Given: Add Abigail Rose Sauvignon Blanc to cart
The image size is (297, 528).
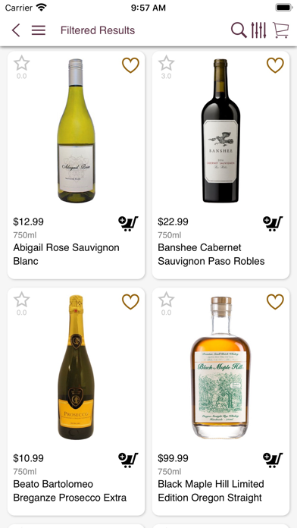Looking at the screenshot, I should coord(128,224).
